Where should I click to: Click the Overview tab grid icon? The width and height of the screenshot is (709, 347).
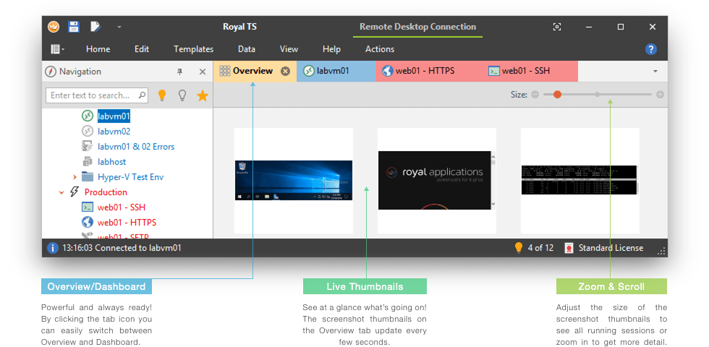225,71
